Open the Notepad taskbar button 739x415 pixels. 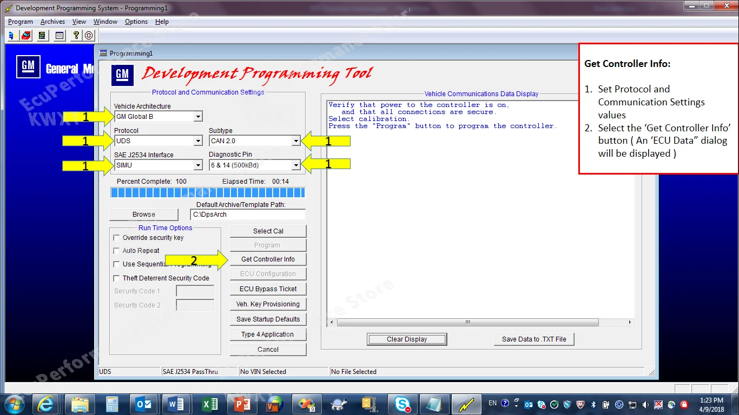434,404
